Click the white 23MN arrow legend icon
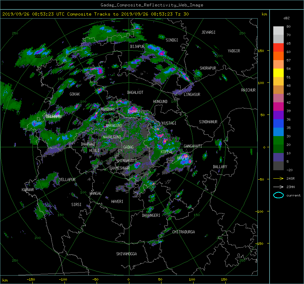This screenshot has width=304, height=284. 278,187
